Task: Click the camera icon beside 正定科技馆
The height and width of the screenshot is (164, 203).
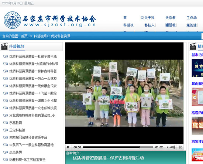Action: point(6,130)
